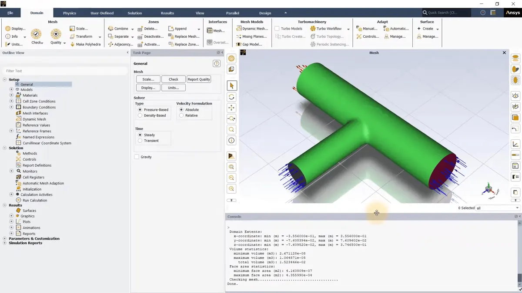This screenshot has width=522, height=293.
Task: Click the console vertical scrollbar
Action: pyautogui.click(x=519, y=254)
